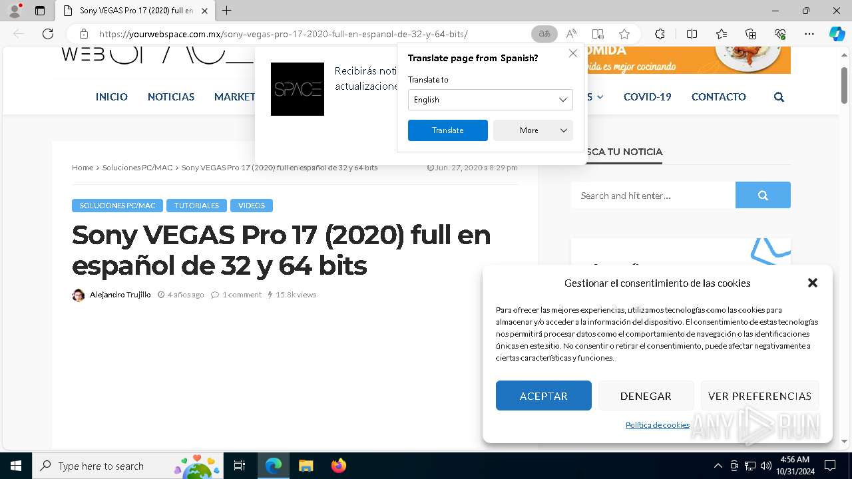
Task: Open the volume control icon
Action: 765,466
